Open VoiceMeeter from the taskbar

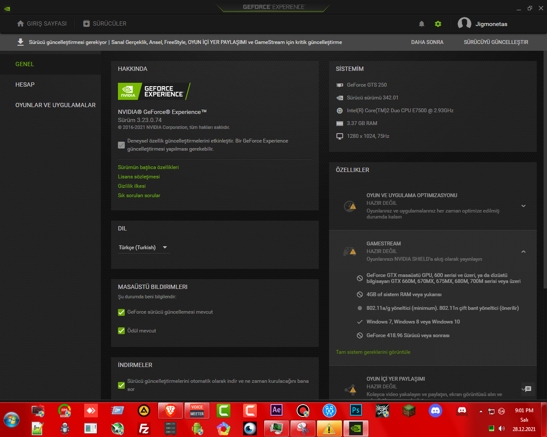pyautogui.click(x=197, y=411)
